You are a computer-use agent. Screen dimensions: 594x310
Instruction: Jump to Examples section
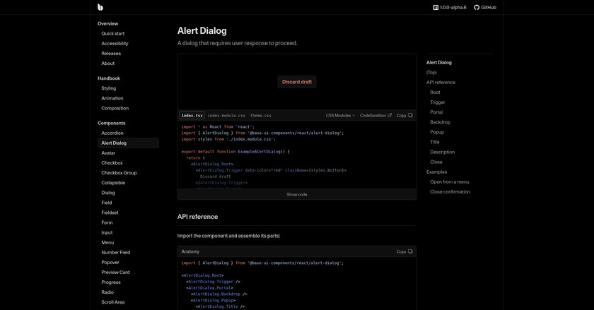[437, 172]
